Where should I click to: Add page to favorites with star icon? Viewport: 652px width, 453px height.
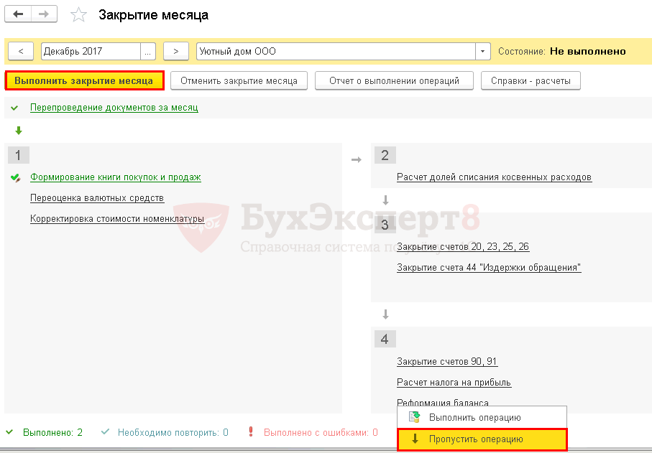[x=79, y=15]
